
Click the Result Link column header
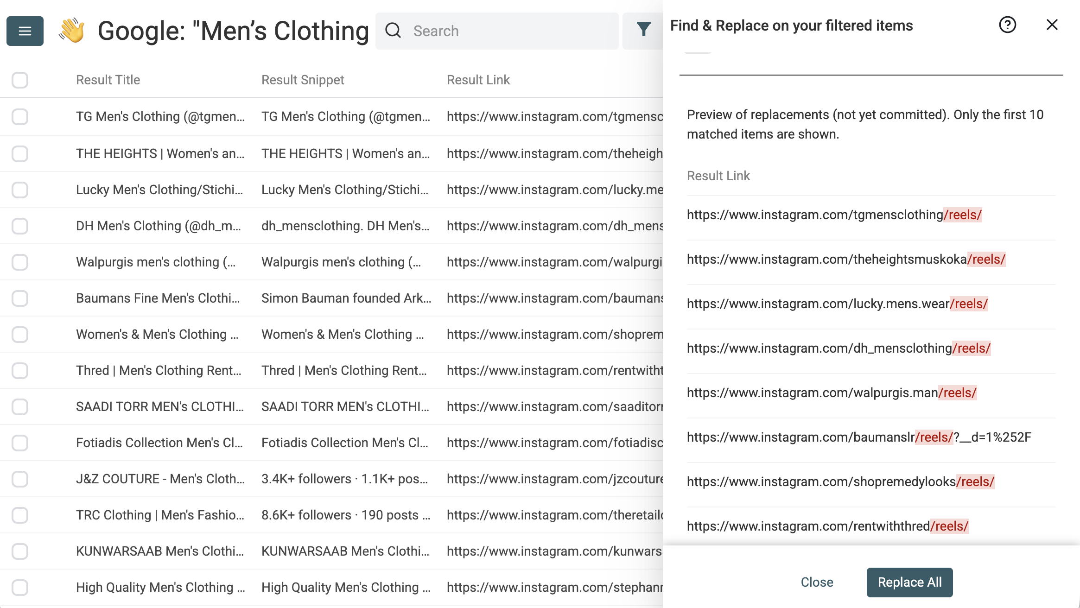click(478, 80)
